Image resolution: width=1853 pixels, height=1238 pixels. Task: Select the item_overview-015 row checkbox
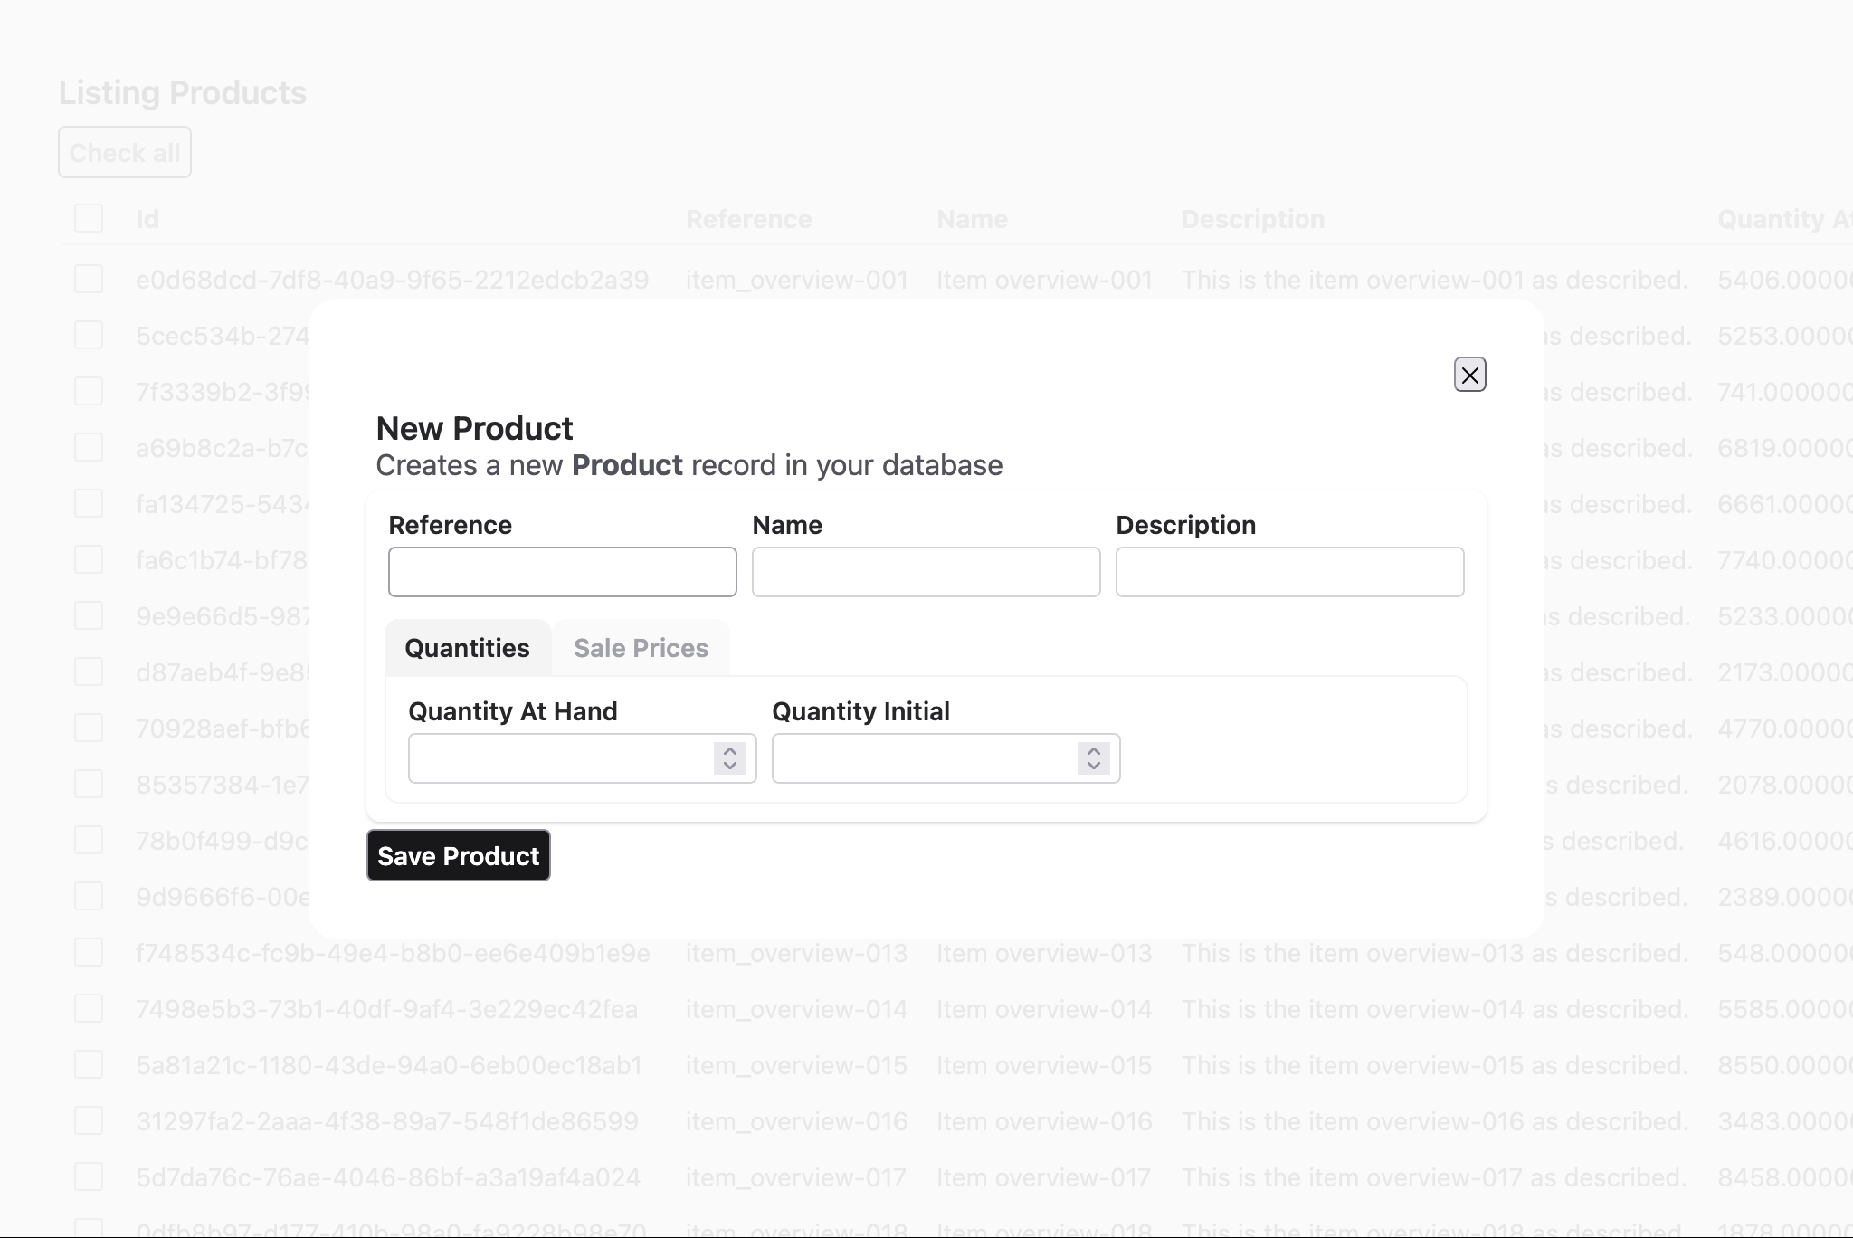tap(89, 1064)
